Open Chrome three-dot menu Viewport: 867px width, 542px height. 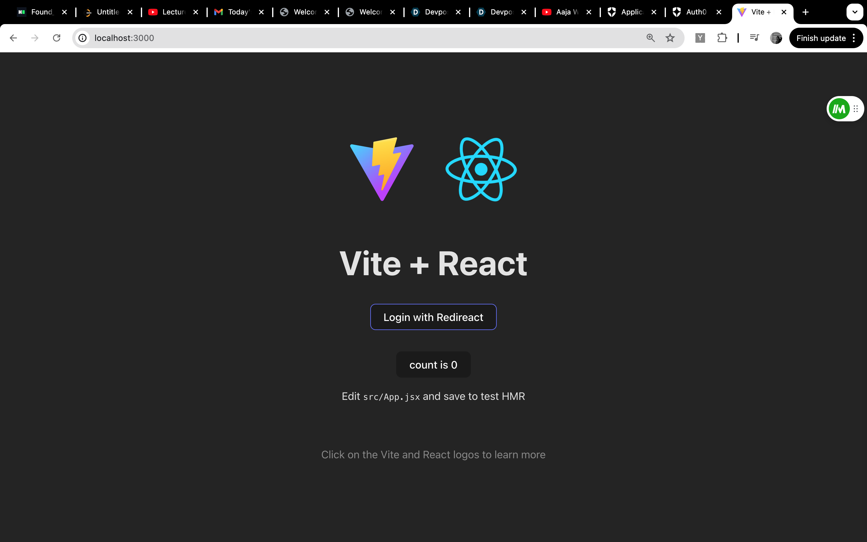pos(854,38)
